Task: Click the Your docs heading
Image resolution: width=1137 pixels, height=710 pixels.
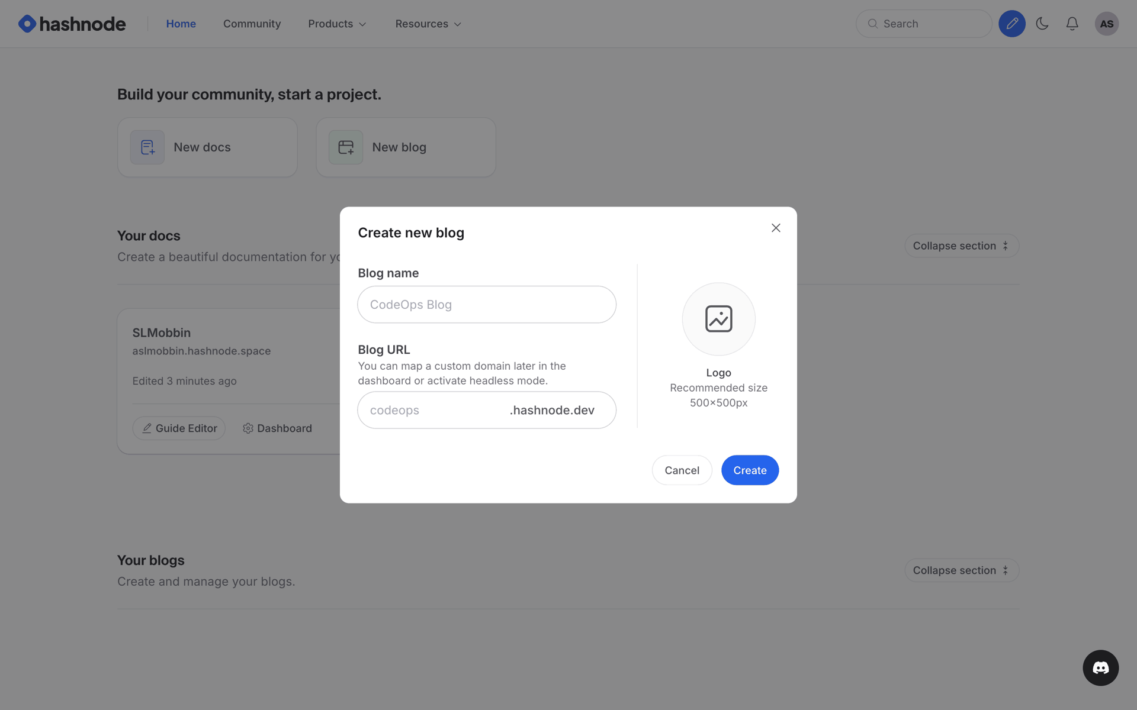Action: coord(149,235)
